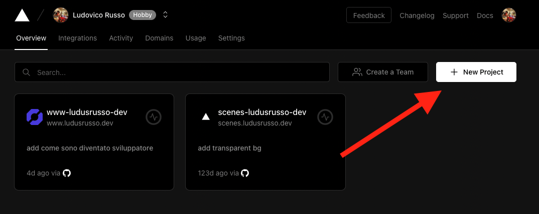Click the Vercel triangle logo

click(22, 15)
